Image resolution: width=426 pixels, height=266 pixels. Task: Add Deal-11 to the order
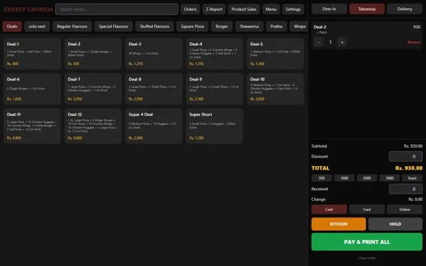coord(32,126)
